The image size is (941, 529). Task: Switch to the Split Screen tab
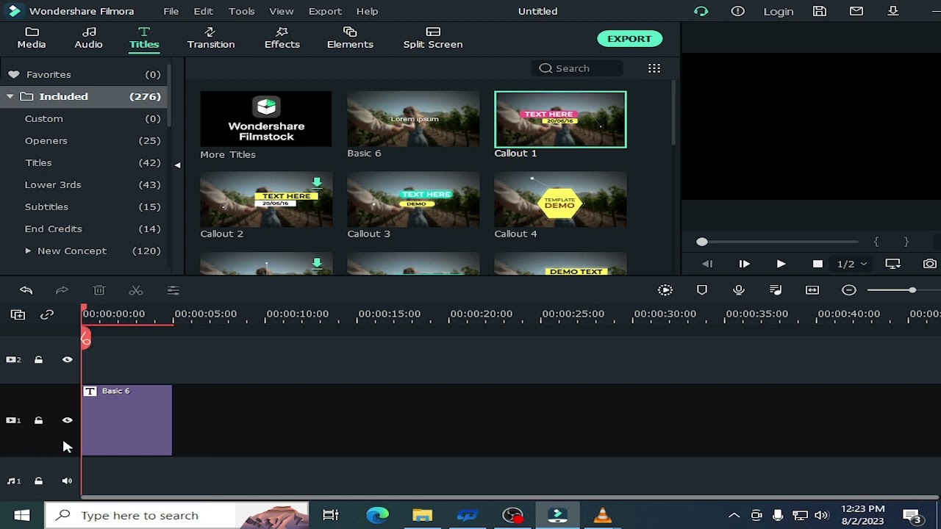(433, 38)
